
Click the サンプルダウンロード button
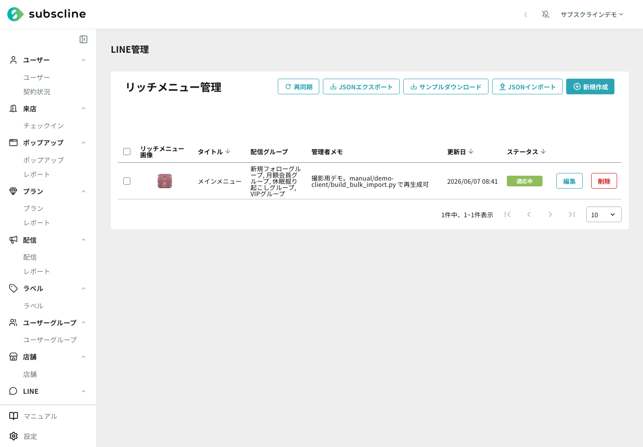pyautogui.click(x=446, y=87)
